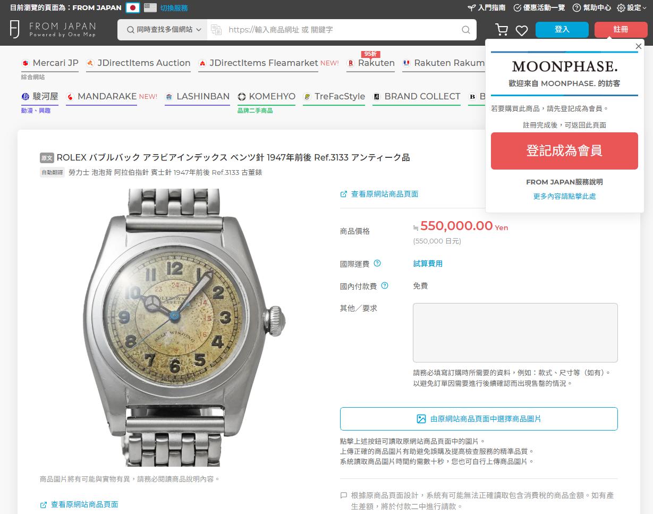Click the 登記成為會員 button

(x=564, y=151)
